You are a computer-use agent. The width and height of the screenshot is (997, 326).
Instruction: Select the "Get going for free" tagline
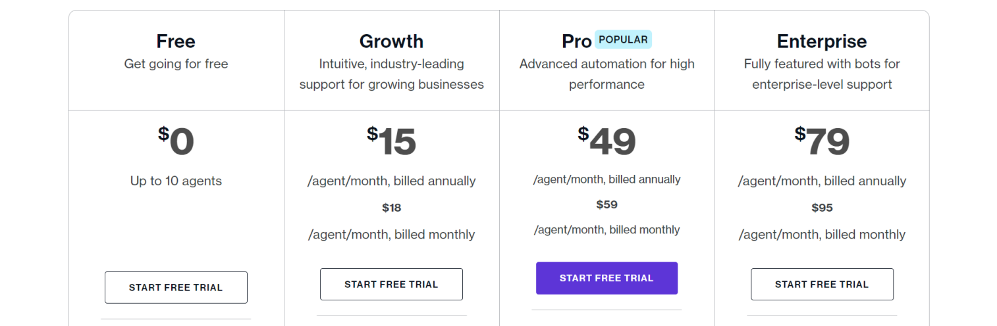point(176,64)
